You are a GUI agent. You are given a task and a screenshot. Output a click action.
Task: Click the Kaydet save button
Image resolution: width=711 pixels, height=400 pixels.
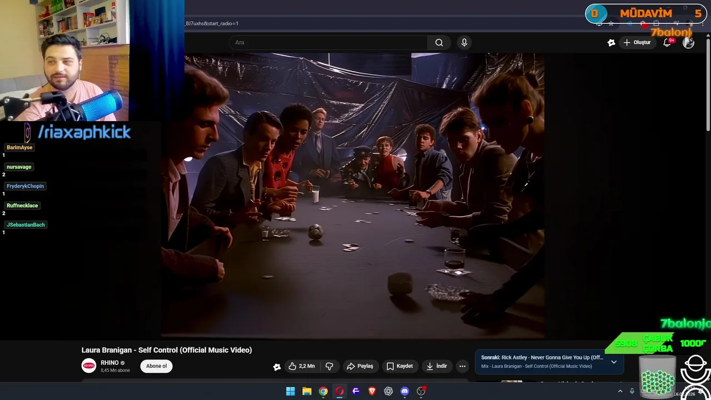pyautogui.click(x=399, y=366)
